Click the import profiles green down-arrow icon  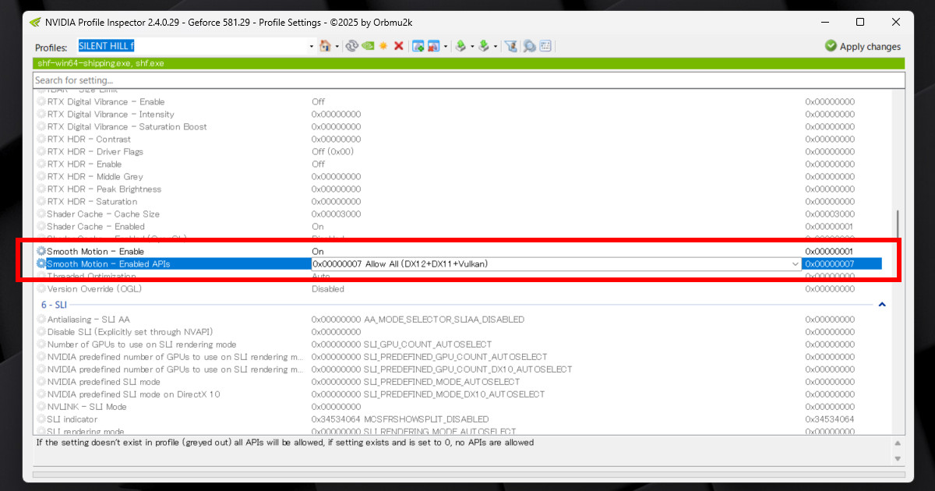484,46
